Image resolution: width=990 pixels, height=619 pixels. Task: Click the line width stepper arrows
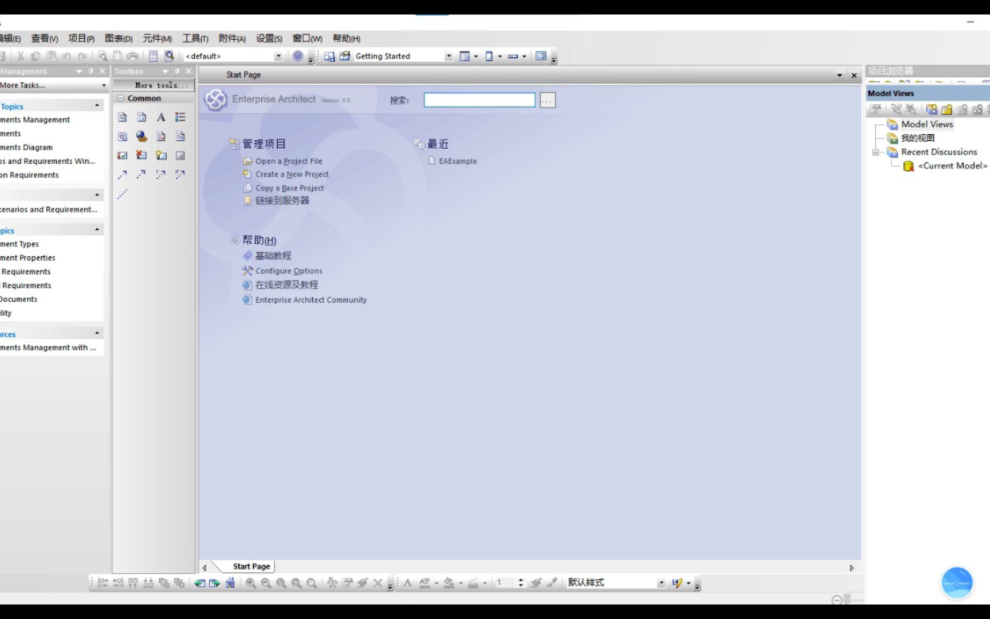click(521, 583)
